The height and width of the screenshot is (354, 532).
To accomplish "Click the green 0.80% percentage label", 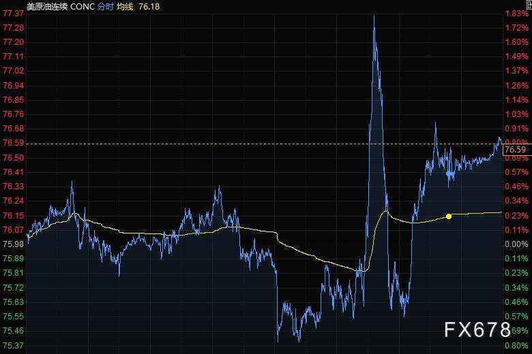I will 516,346.
